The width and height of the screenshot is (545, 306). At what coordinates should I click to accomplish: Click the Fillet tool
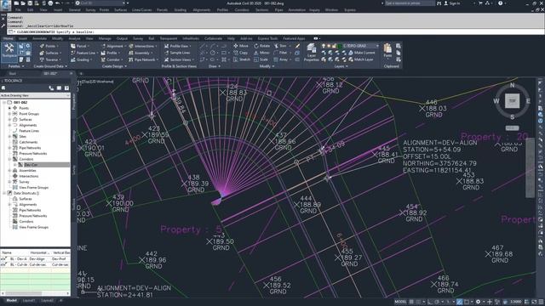(280, 53)
